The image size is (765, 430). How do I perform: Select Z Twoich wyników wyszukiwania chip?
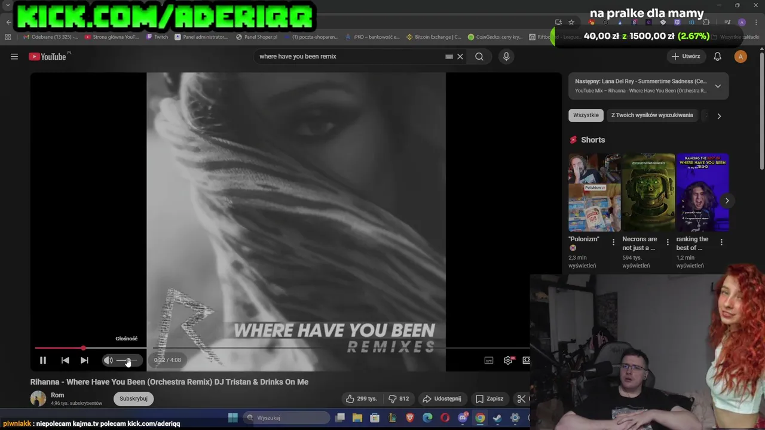click(652, 115)
